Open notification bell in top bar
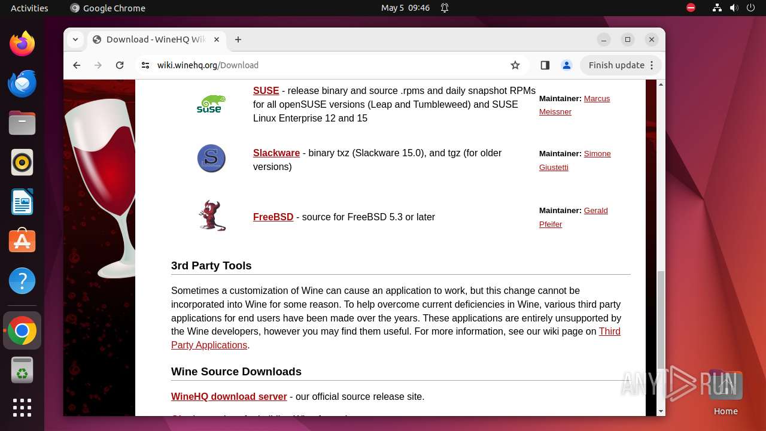Screen dimensions: 766x431 (x=445, y=8)
